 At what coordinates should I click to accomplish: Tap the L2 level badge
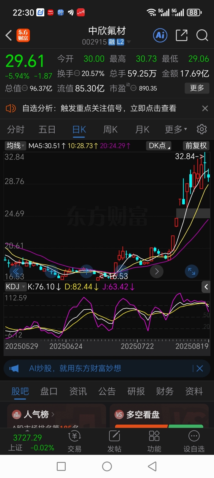pyautogui.click(x=120, y=42)
